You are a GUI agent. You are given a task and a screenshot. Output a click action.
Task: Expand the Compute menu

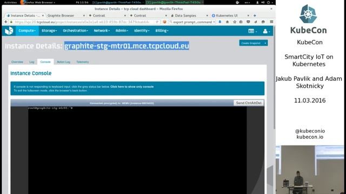coord(27,31)
